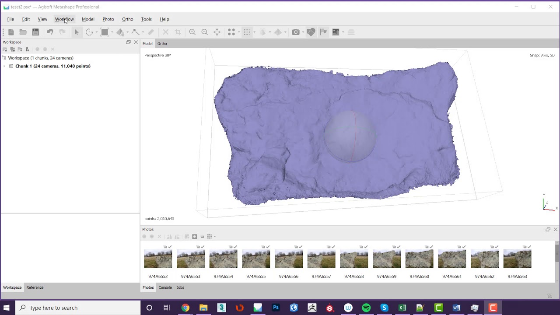Screen dimensions: 560x315
Task: Click the Windows Start button
Action: point(7,308)
